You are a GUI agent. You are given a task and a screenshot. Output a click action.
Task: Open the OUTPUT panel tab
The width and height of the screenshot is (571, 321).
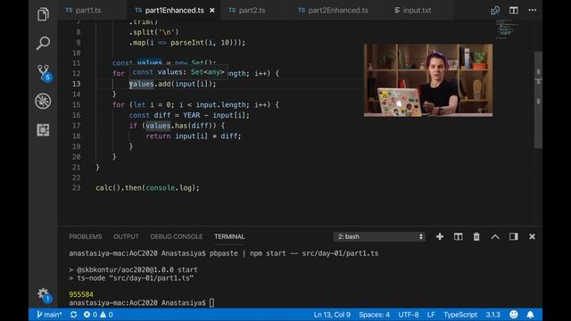click(126, 236)
